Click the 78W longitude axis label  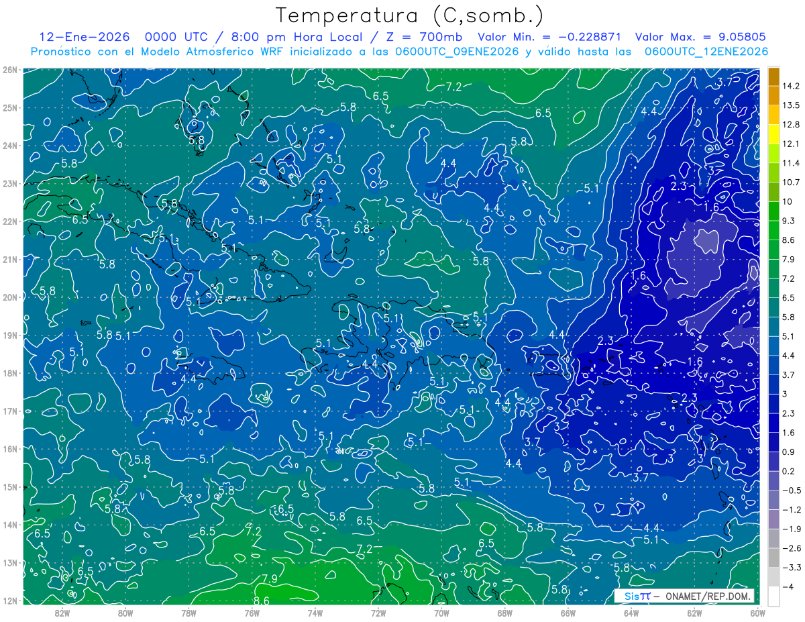(x=189, y=612)
